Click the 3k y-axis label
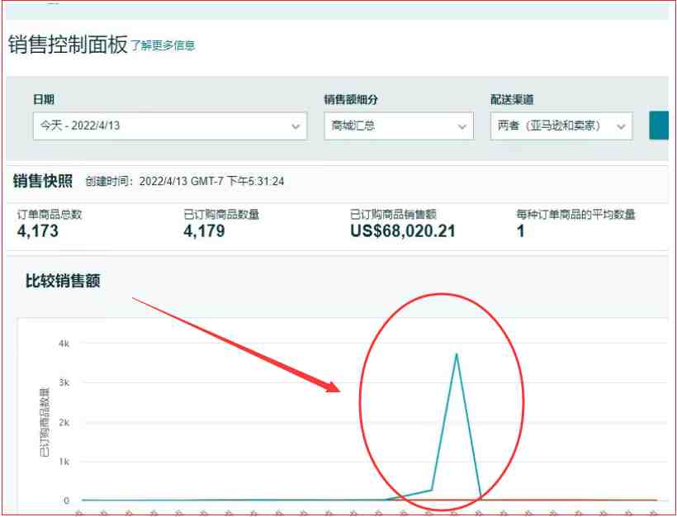Viewport: 677px width, 517px height. 64,382
